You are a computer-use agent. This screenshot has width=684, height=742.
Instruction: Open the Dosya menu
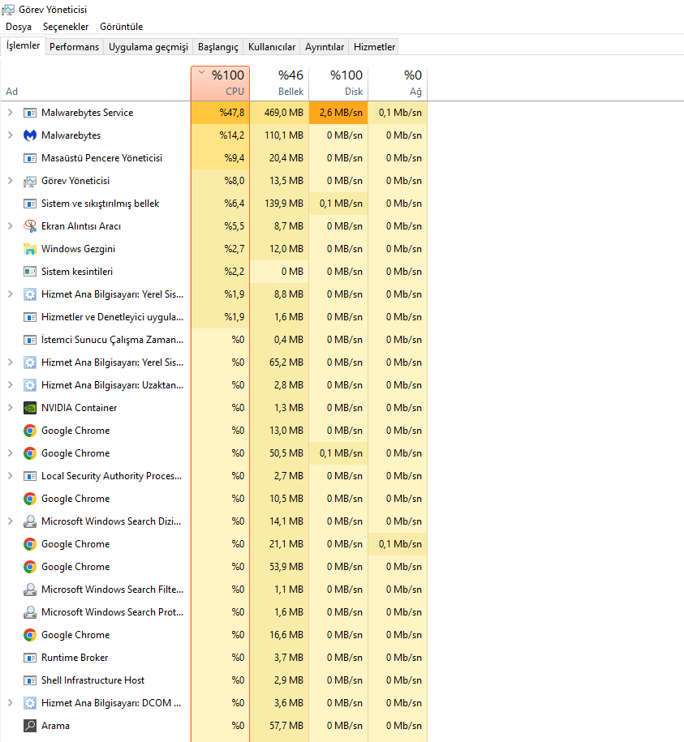[19, 27]
